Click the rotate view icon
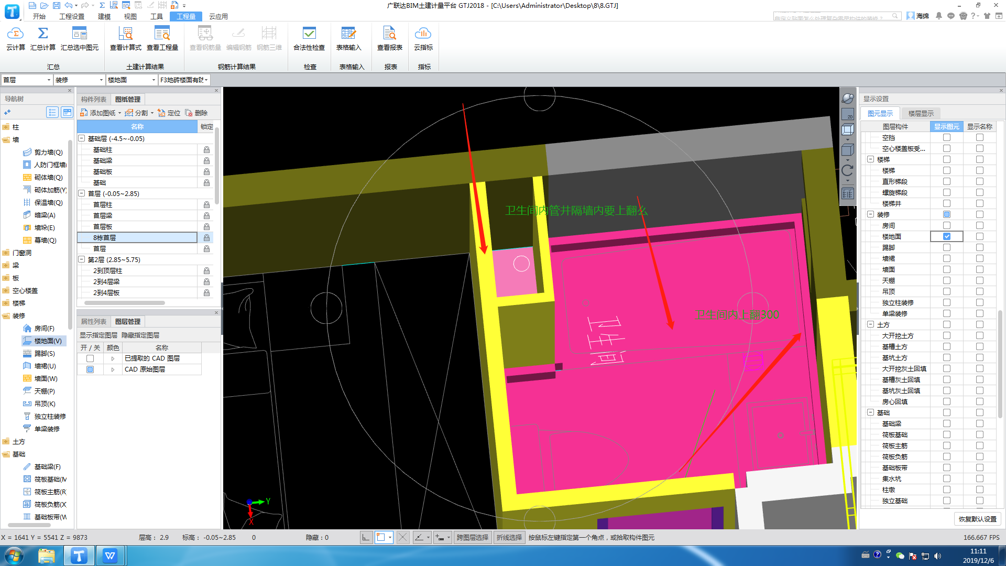This screenshot has height=566, width=1006. tap(847, 170)
